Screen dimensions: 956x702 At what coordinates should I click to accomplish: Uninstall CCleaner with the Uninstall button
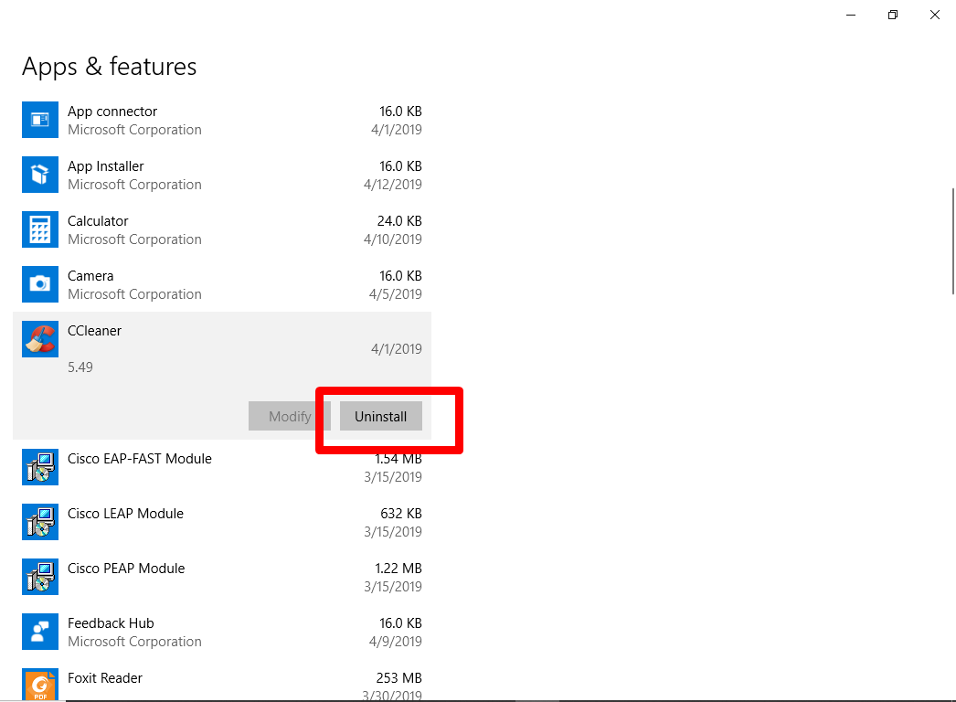click(381, 416)
